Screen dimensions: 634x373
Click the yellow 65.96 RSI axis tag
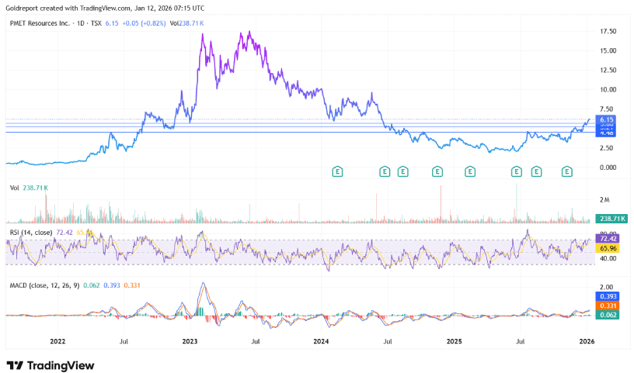pos(606,247)
